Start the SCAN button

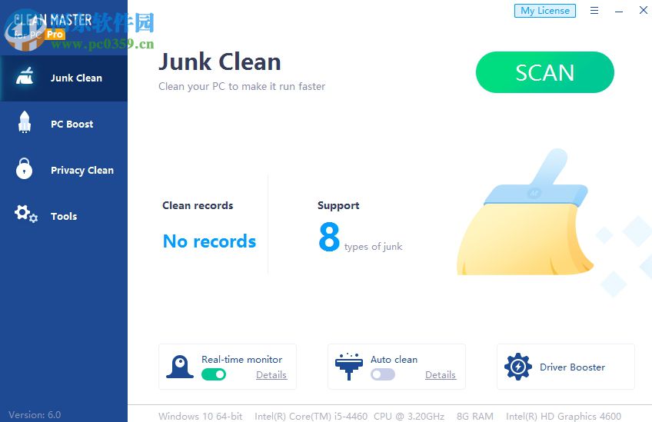tap(544, 72)
